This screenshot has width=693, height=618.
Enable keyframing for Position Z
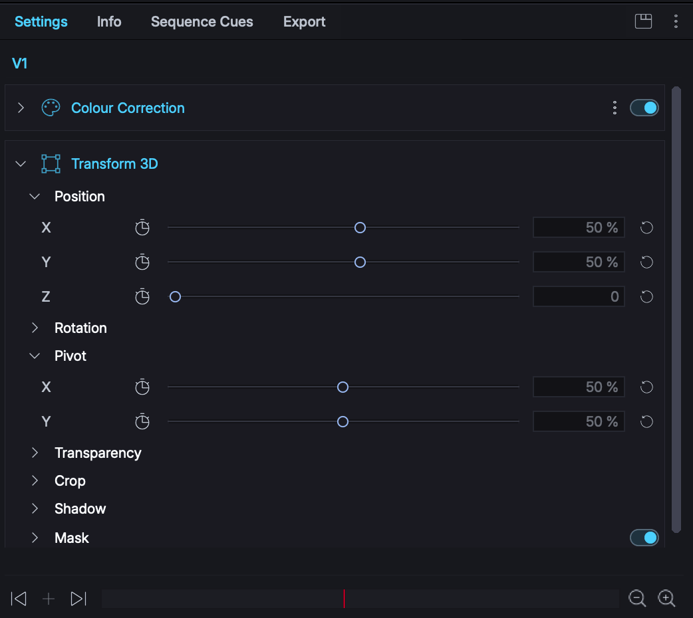click(142, 296)
